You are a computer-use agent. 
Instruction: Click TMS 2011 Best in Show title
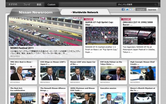tap(22, 63)
